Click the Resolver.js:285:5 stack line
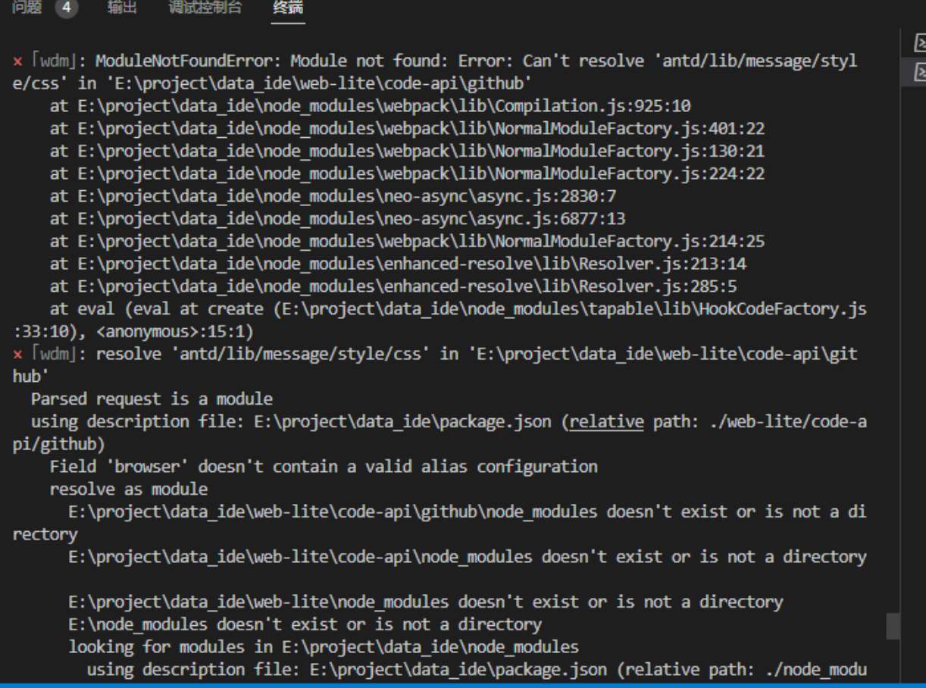Viewport: 926px width, 688px height. 393,287
